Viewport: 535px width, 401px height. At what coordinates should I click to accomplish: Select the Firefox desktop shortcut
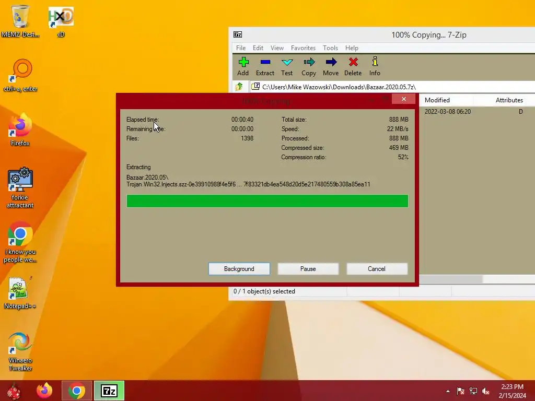[x=20, y=129]
